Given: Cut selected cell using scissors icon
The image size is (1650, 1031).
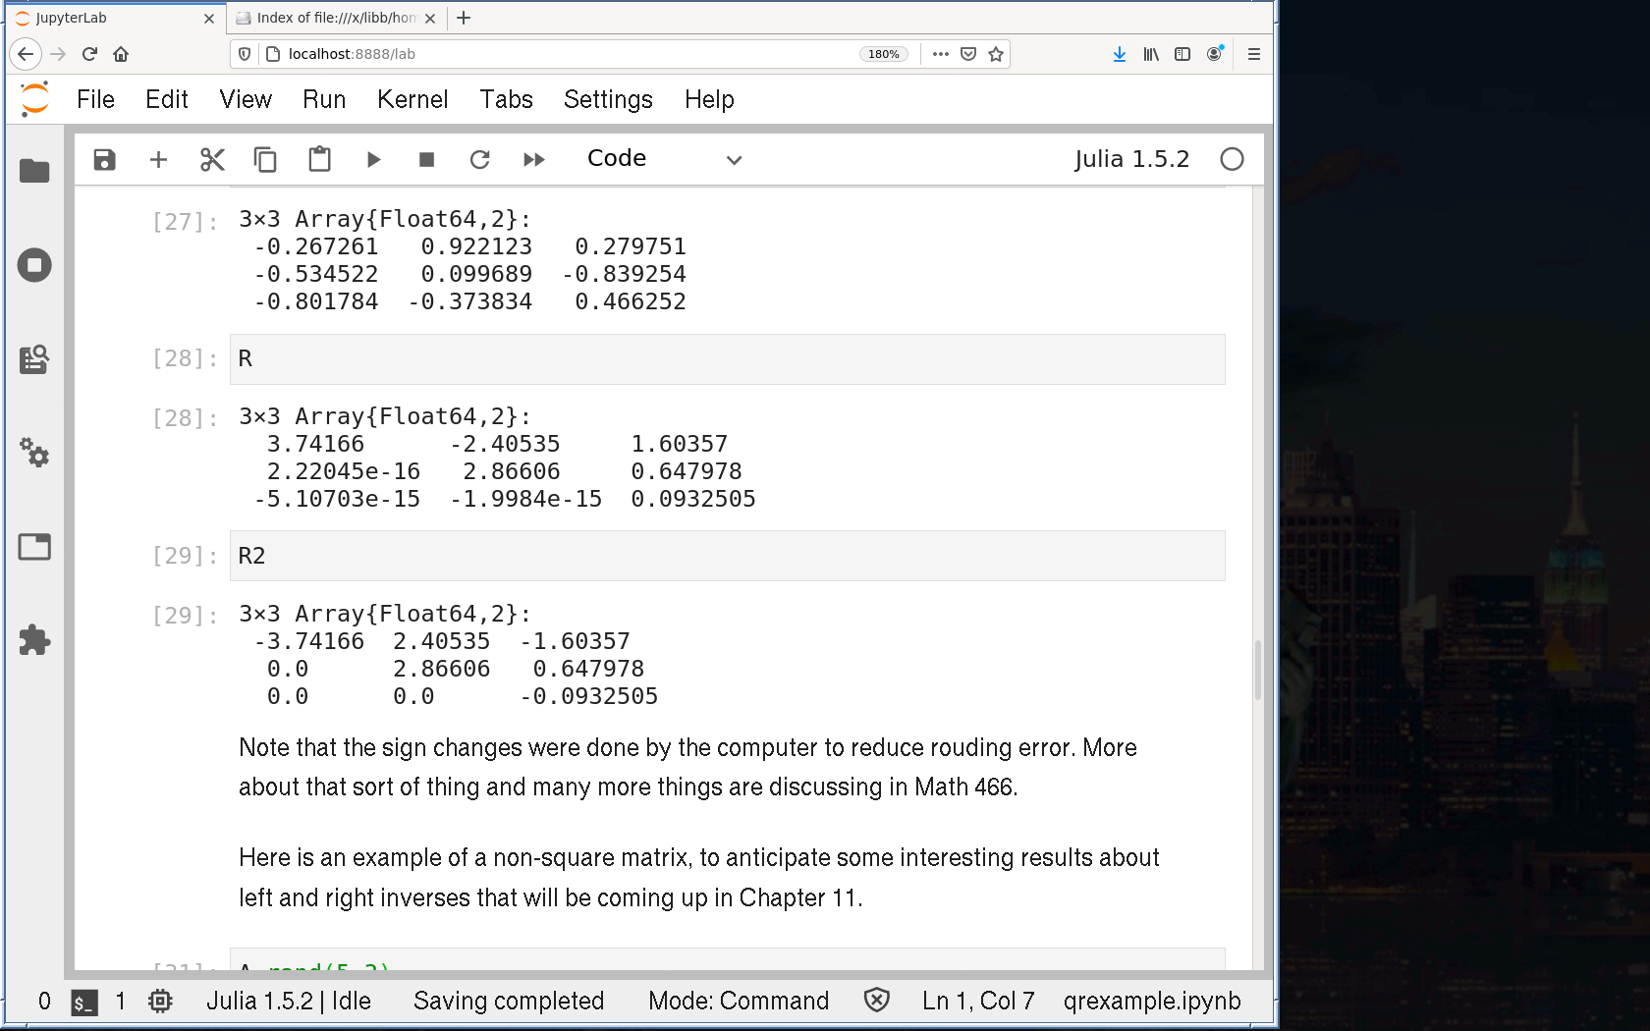Looking at the screenshot, I should [x=212, y=159].
